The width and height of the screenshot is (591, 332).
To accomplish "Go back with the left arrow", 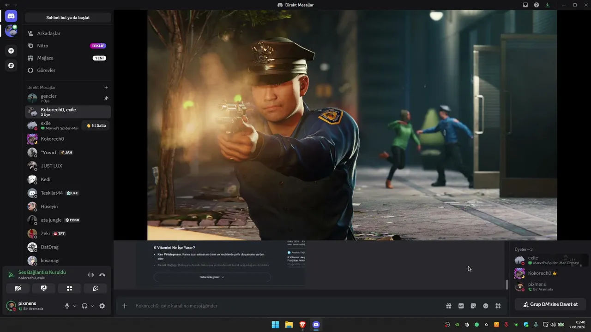I will tap(7, 5).
